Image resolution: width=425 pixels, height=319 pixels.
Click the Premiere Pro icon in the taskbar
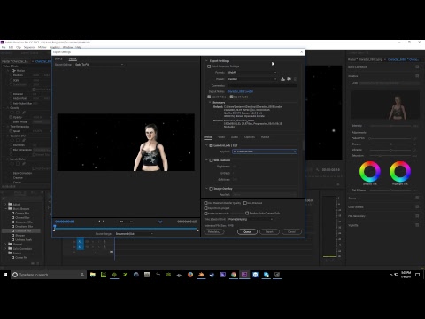pos(244,275)
